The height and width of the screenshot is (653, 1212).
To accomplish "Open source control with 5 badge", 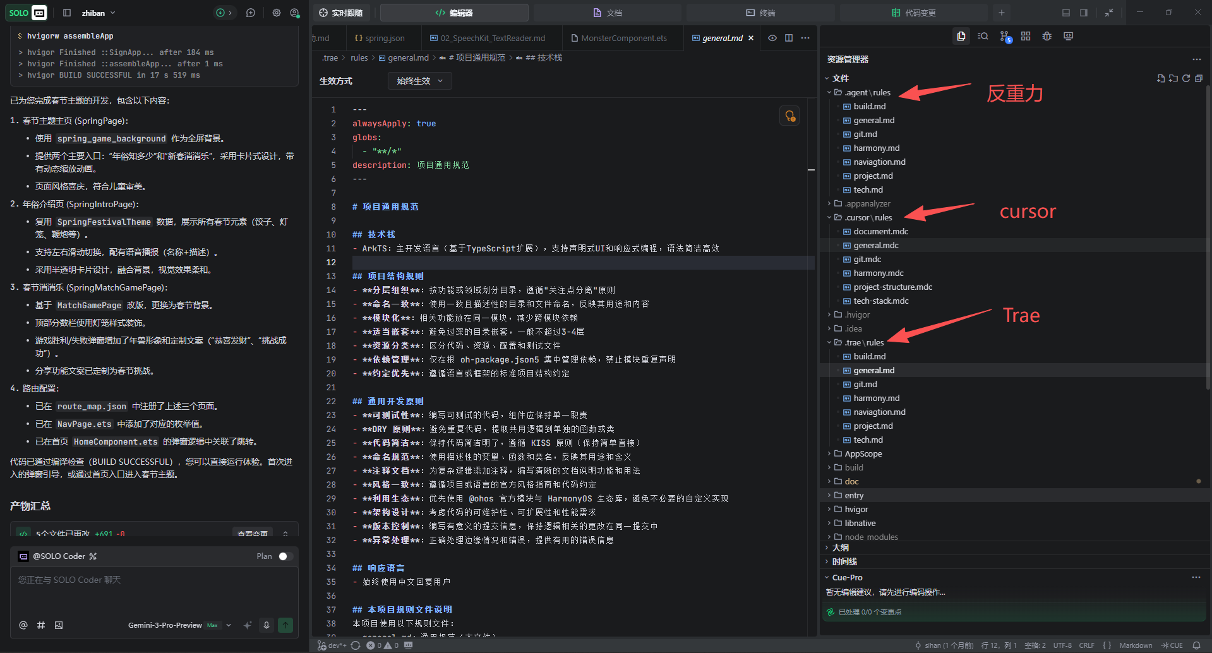I will click(x=1005, y=37).
